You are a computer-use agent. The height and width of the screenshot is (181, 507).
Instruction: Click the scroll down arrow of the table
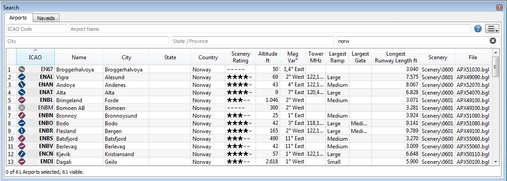click(495, 162)
